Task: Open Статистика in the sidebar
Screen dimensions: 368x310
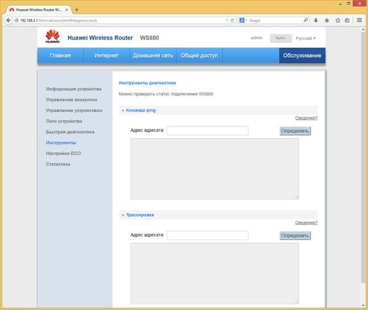Action: click(x=58, y=164)
